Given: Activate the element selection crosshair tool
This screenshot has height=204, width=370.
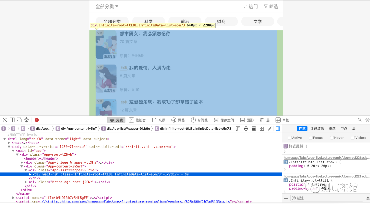Looking at the screenshot, I should 27,120.
